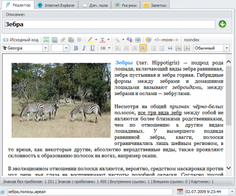Click the image gallery icon with floppy

pos(55,40)
